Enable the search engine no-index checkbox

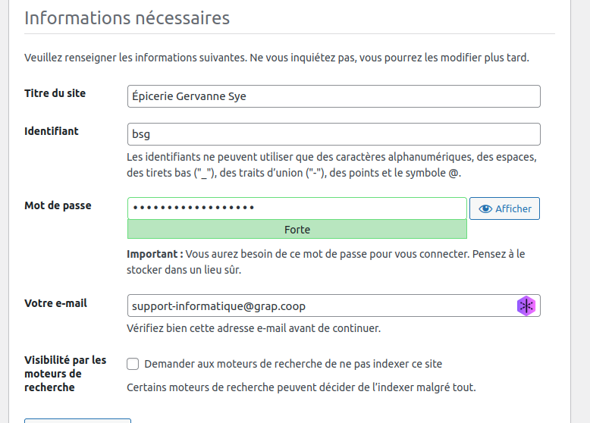[x=133, y=364]
